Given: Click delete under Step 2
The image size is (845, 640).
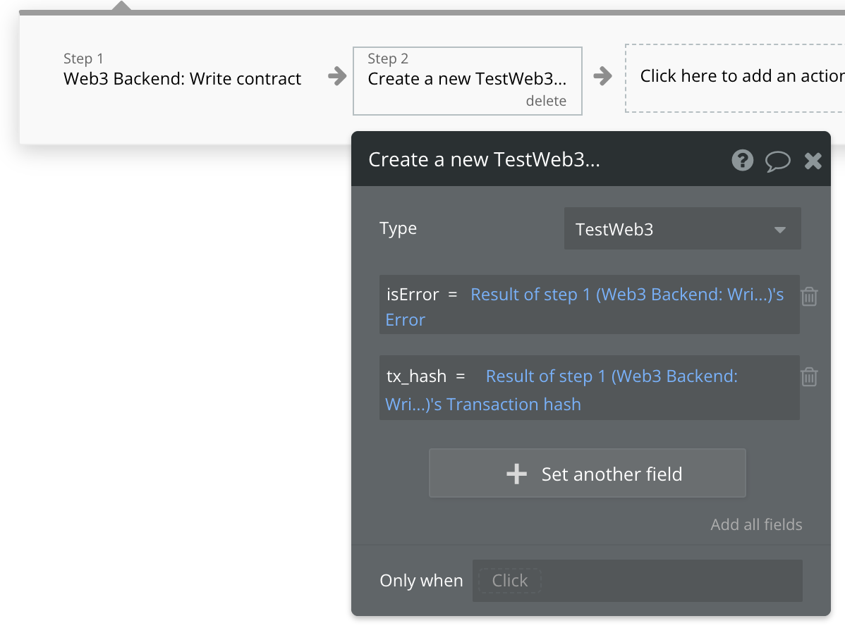Looking at the screenshot, I should tap(547, 101).
